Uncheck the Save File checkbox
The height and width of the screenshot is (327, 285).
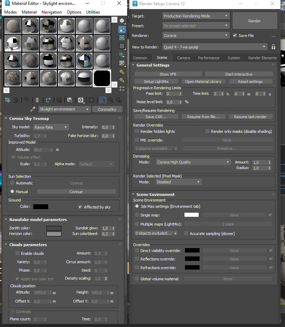(x=235, y=36)
